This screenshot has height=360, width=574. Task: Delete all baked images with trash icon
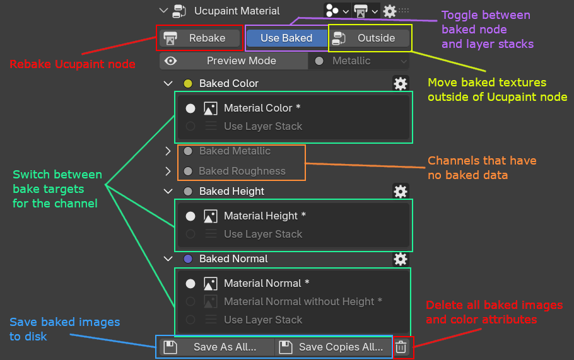coord(401,347)
